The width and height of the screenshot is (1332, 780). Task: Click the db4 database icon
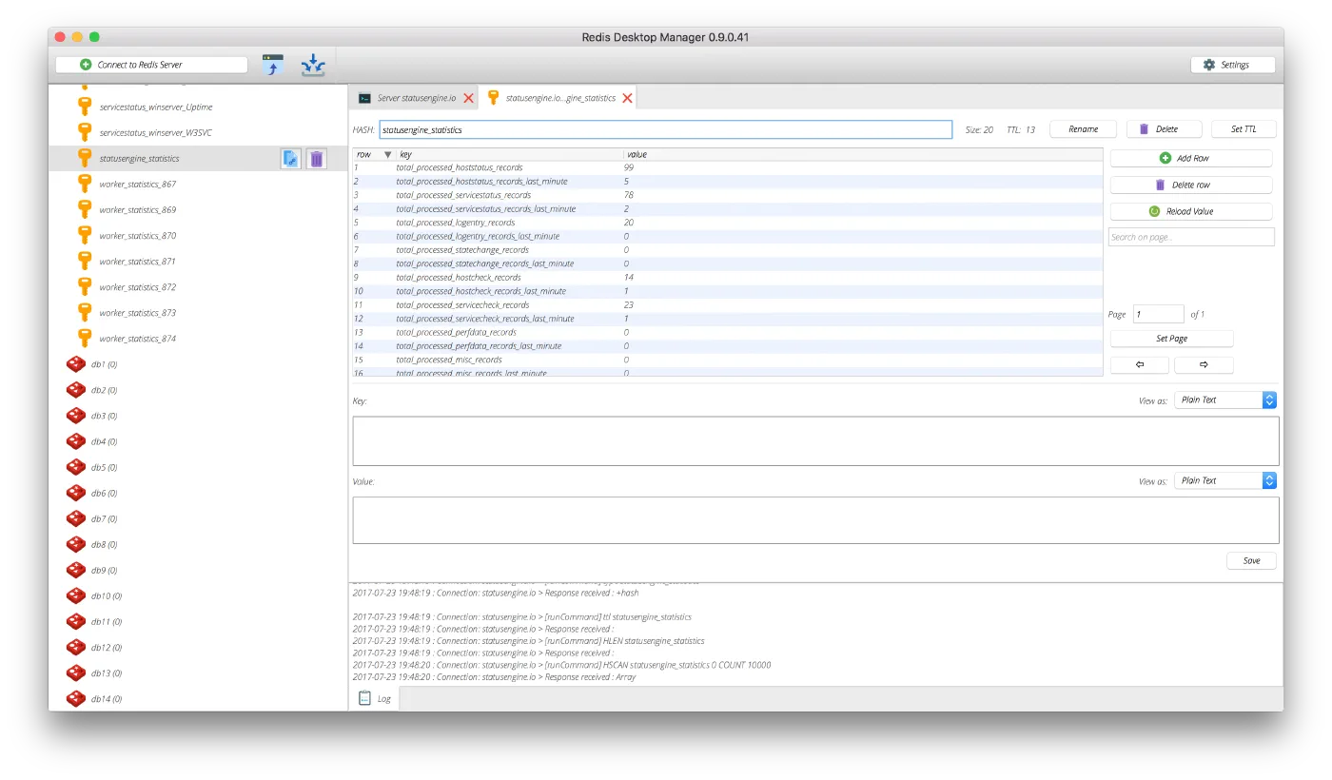(75, 440)
